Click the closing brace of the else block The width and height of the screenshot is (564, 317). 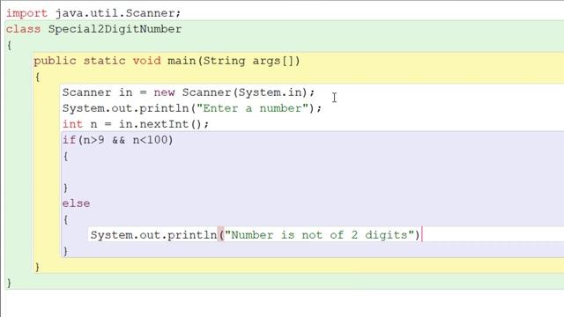click(x=65, y=251)
